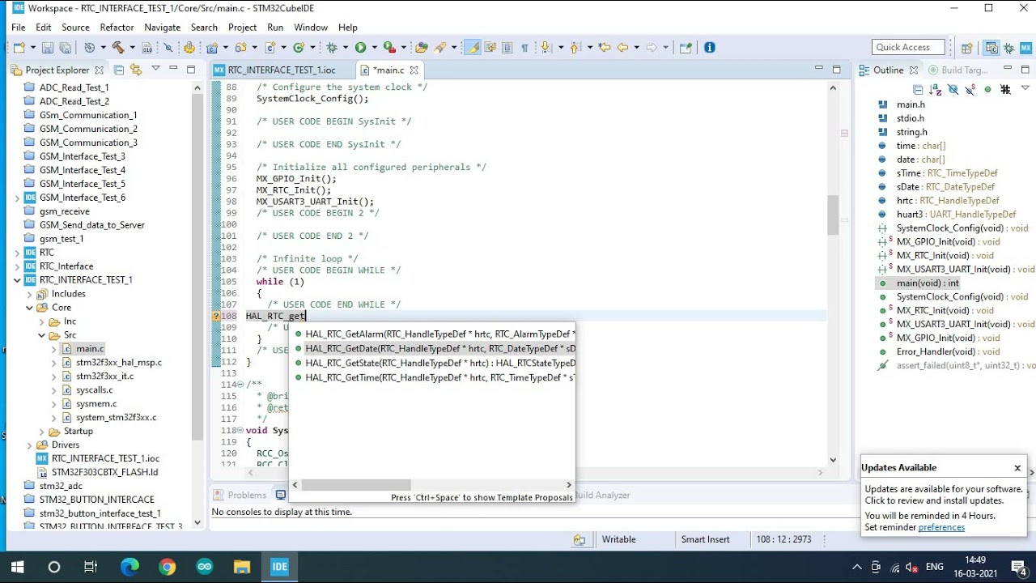Toggle Sort alphabetically in Outline
The height and width of the screenshot is (583, 1036).
(x=935, y=89)
